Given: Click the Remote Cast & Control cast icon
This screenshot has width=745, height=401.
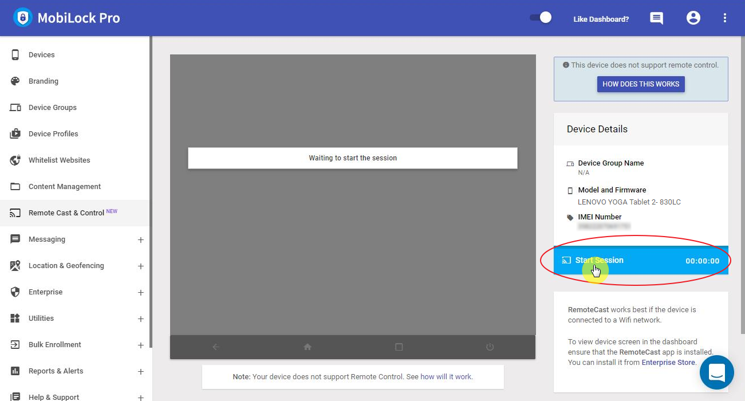Looking at the screenshot, I should tap(15, 213).
